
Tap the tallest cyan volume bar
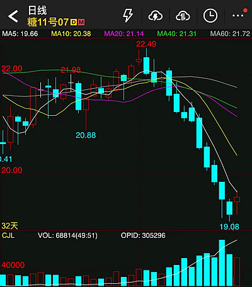(x=222, y=263)
